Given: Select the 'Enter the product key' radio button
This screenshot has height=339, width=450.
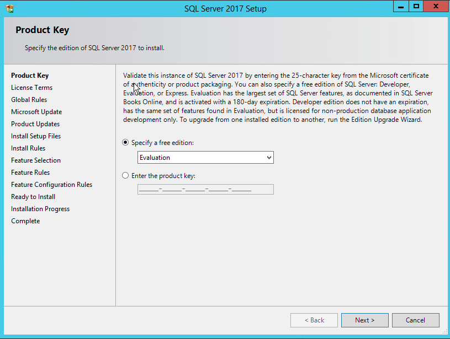Looking at the screenshot, I should pos(125,176).
